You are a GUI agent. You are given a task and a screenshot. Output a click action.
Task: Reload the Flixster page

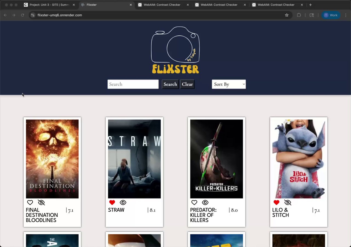pos(22,15)
